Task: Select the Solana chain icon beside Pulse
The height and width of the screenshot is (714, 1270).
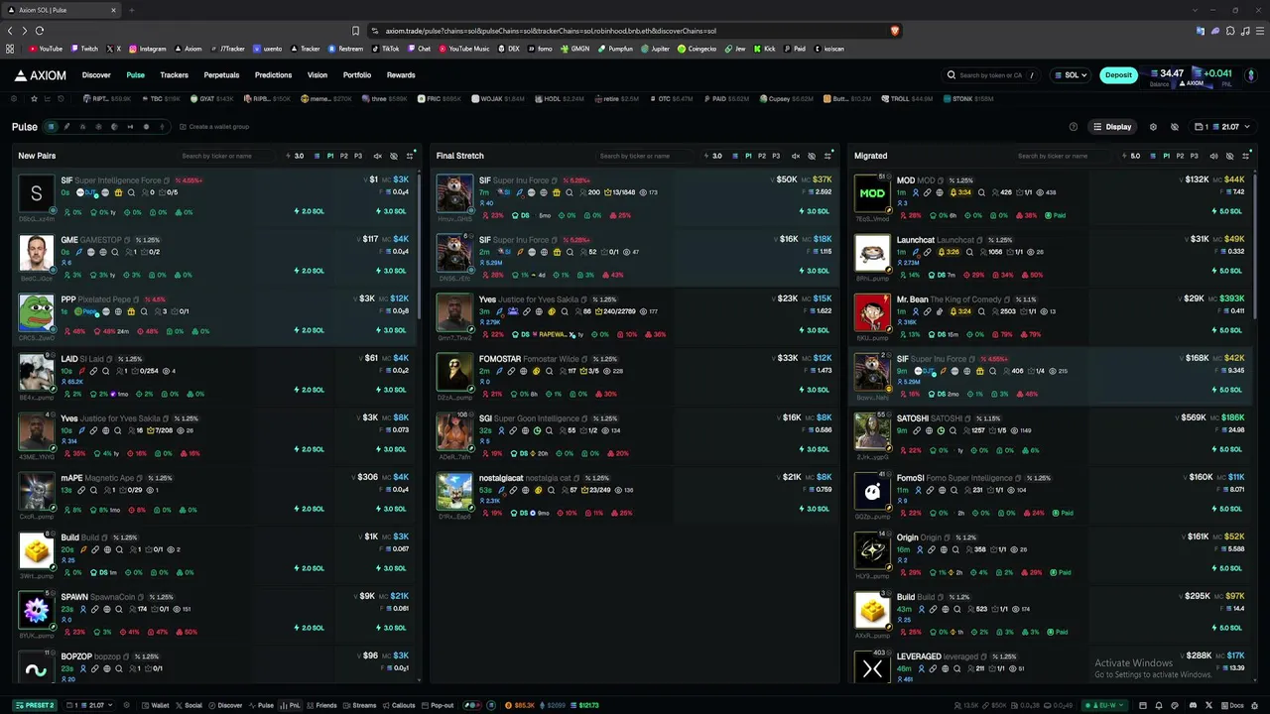Action: (52, 127)
